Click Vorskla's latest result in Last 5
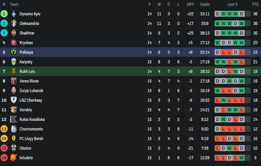 (242, 110)
